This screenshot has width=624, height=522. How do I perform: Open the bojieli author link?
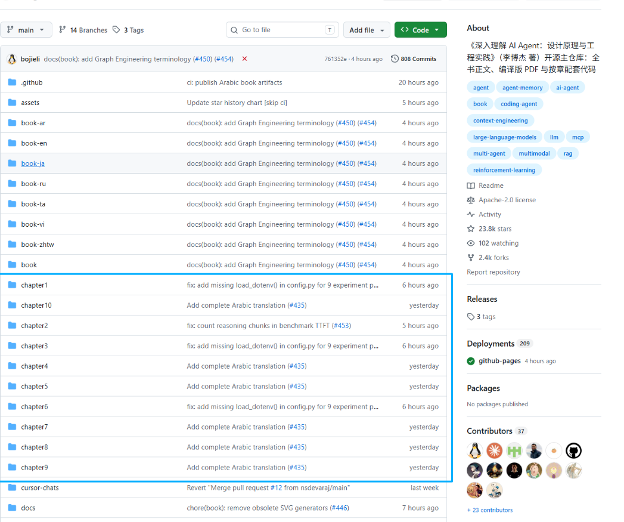tap(30, 59)
